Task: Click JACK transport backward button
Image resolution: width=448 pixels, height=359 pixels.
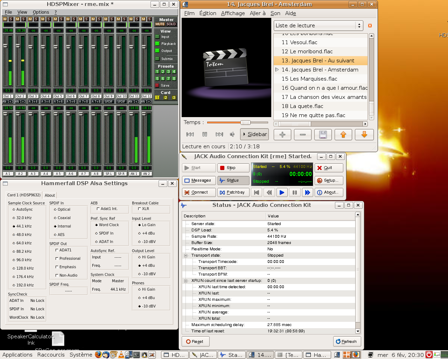Action: pyautogui.click(x=269, y=192)
